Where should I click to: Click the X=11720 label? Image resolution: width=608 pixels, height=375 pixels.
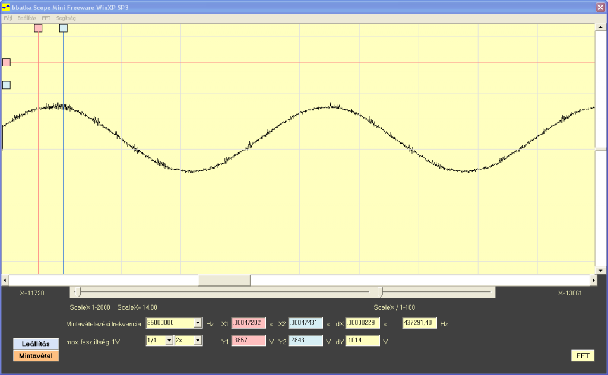pyautogui.click(x=32, y=293)
